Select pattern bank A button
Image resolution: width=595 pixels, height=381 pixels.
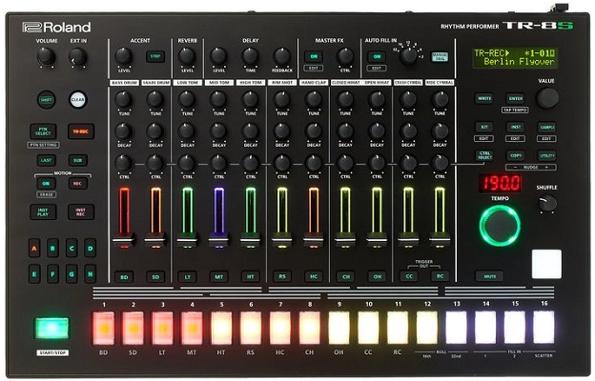[34, 251]
